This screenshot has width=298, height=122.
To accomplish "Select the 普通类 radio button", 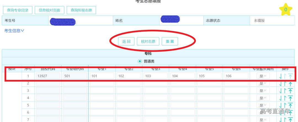I will coord(140,61).
